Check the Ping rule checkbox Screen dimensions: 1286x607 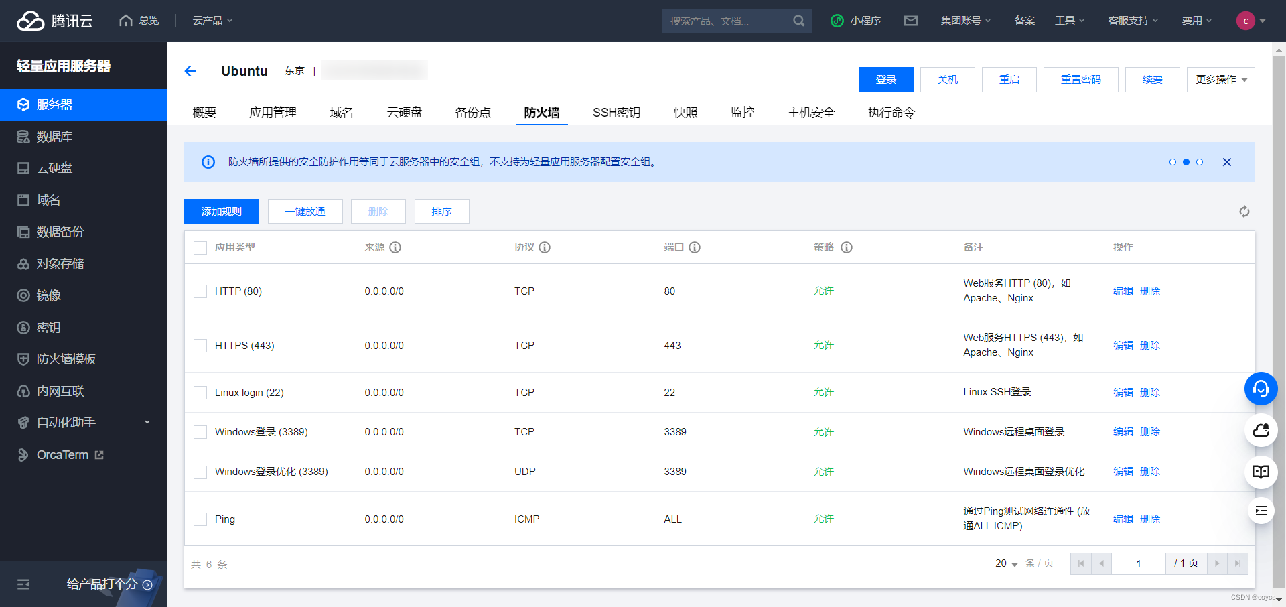point(200,519)
